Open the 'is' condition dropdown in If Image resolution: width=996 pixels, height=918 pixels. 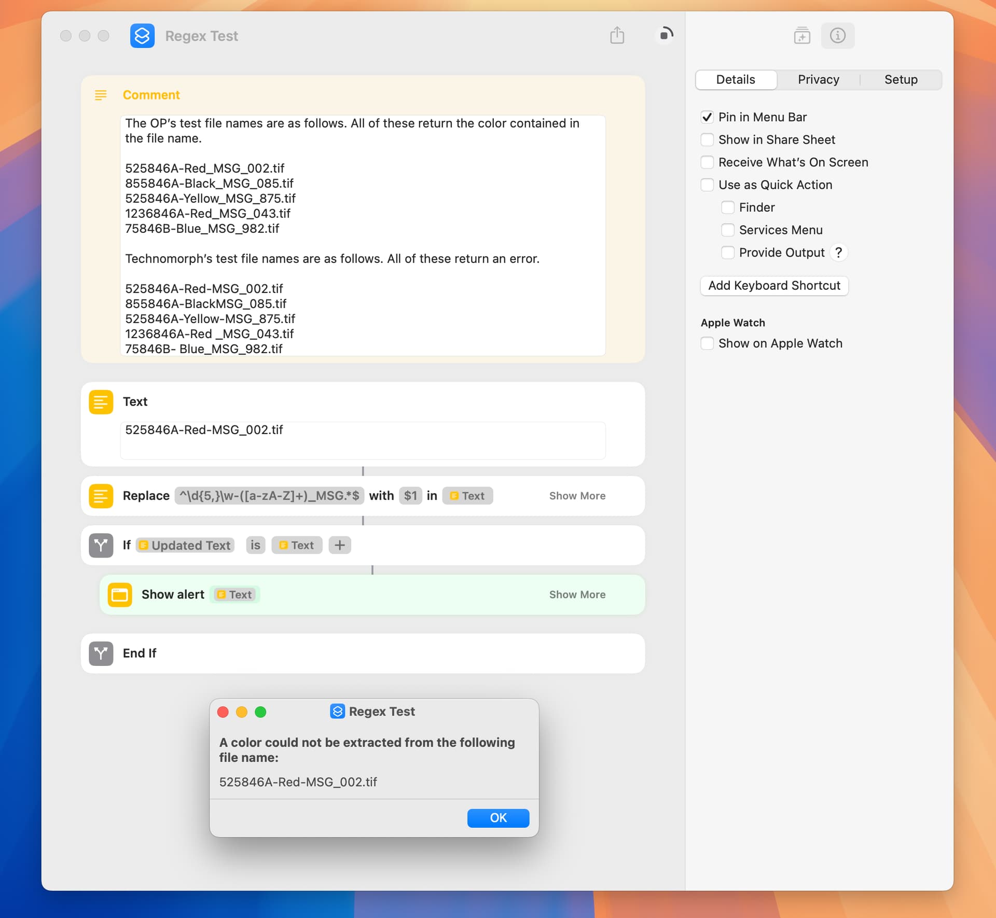(255, 545)
